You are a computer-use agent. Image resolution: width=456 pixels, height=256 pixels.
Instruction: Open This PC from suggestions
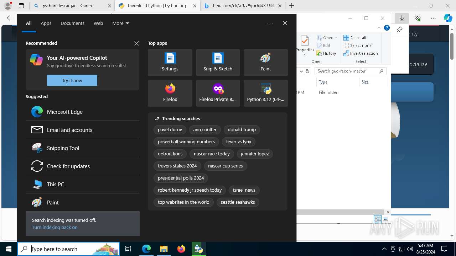(82, 184)
